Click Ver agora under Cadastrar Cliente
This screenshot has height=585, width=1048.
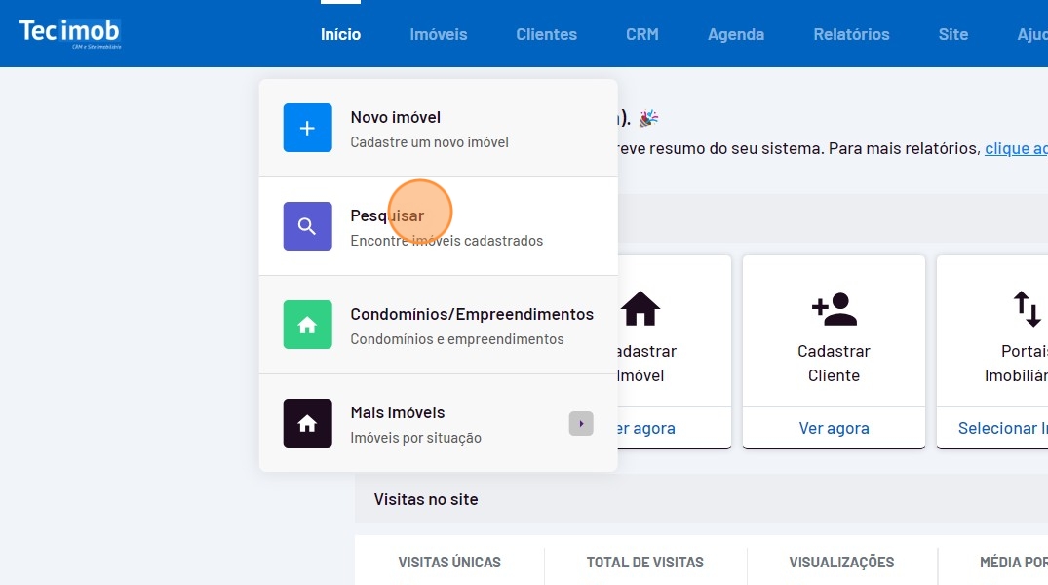834,428
